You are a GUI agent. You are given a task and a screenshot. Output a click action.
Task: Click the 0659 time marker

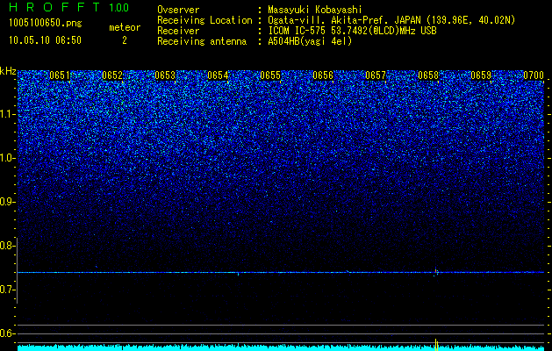tap(481, 75)
